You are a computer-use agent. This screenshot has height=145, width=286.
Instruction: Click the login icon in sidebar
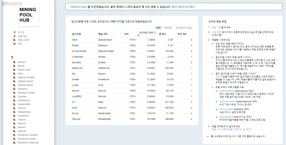coord(15,32)
